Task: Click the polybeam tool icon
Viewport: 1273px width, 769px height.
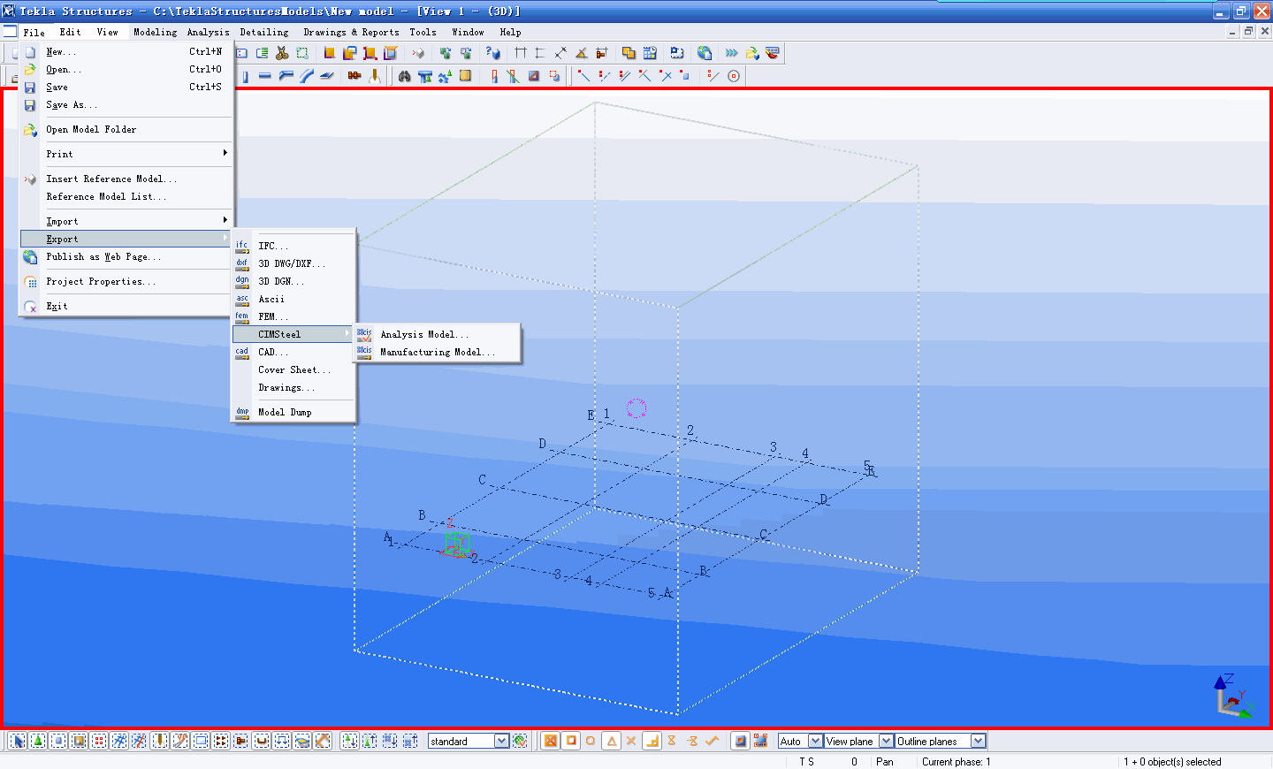Action: point(286,76)
